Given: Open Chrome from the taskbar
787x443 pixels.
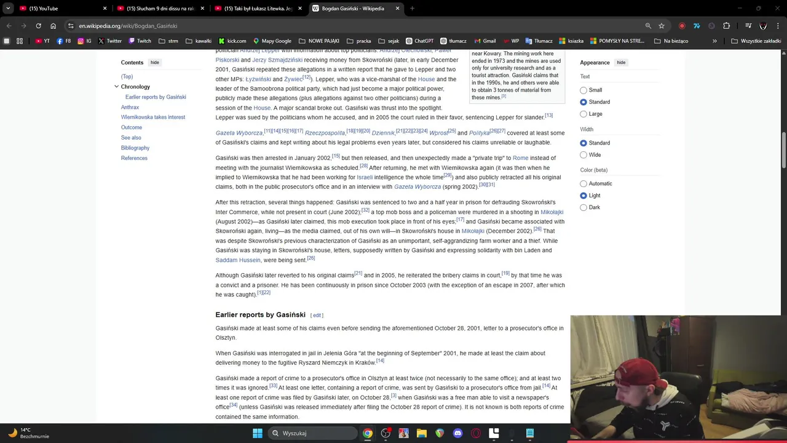Looking at the screenshot, I should click(367, 433).
